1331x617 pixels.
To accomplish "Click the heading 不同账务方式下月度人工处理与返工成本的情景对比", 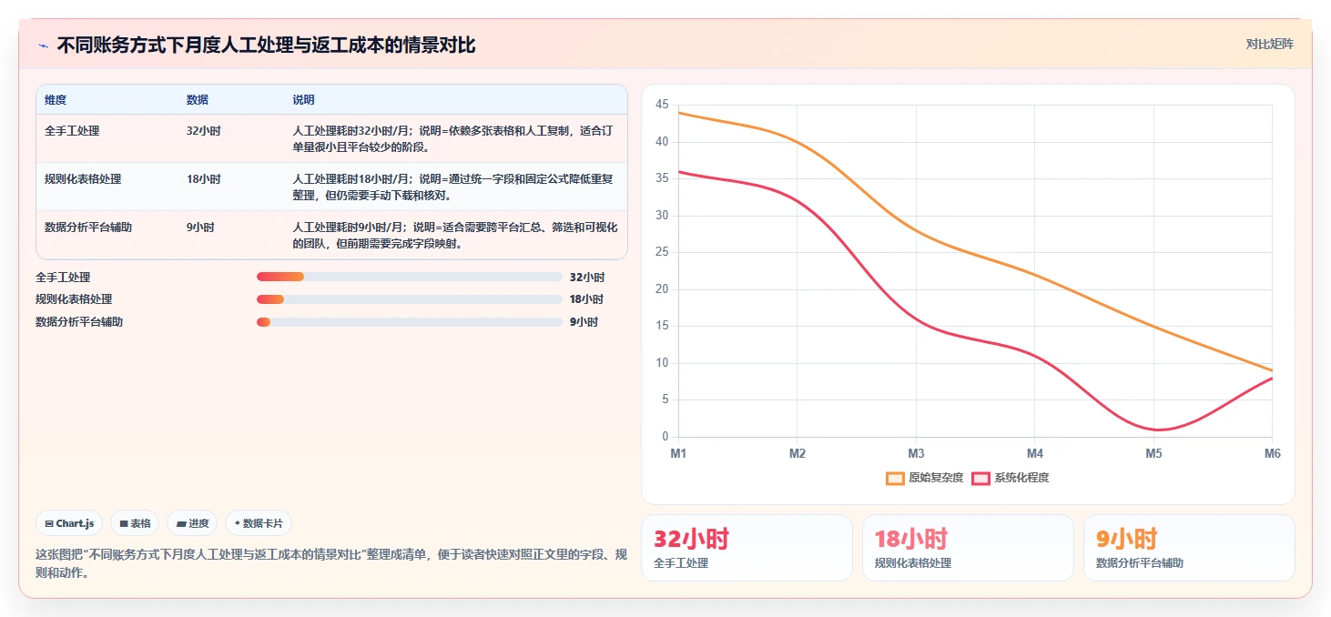I will (x=266, y=46).
